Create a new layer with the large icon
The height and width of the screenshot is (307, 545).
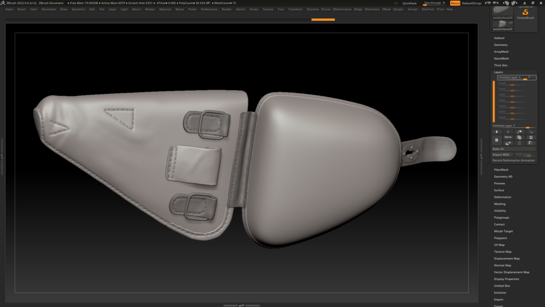[497, 140]
